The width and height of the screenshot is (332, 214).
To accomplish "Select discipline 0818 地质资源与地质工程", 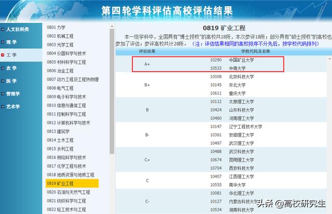I will (x=71, y=175).
